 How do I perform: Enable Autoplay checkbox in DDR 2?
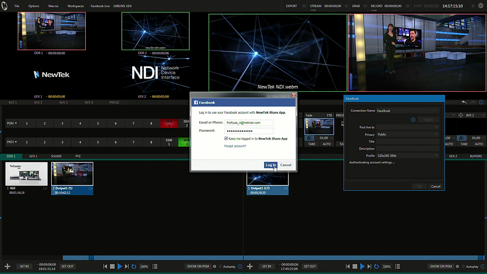click(x=463, y=267)
